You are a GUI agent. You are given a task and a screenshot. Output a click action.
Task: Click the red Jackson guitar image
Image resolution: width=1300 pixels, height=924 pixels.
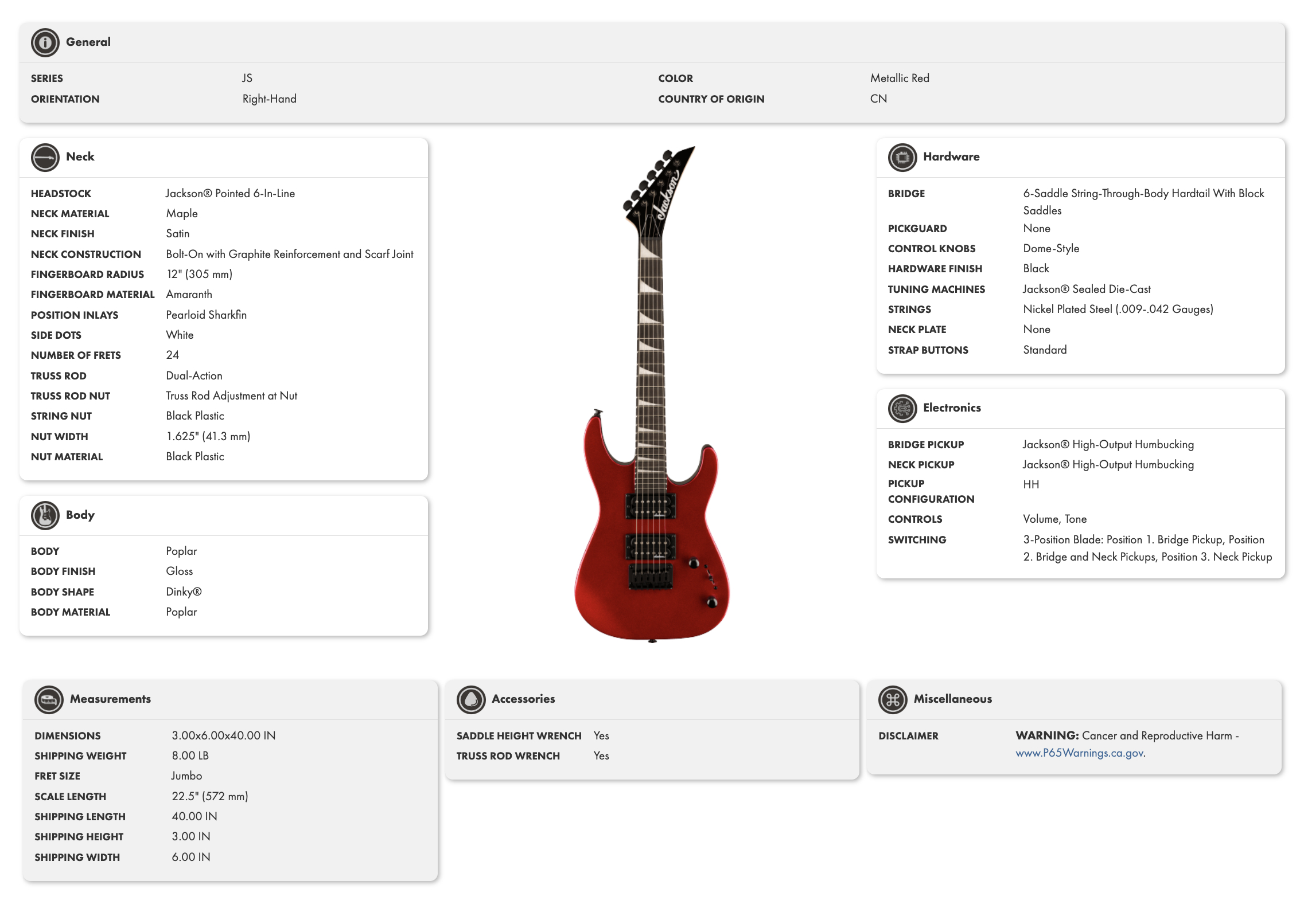[652, 394]
